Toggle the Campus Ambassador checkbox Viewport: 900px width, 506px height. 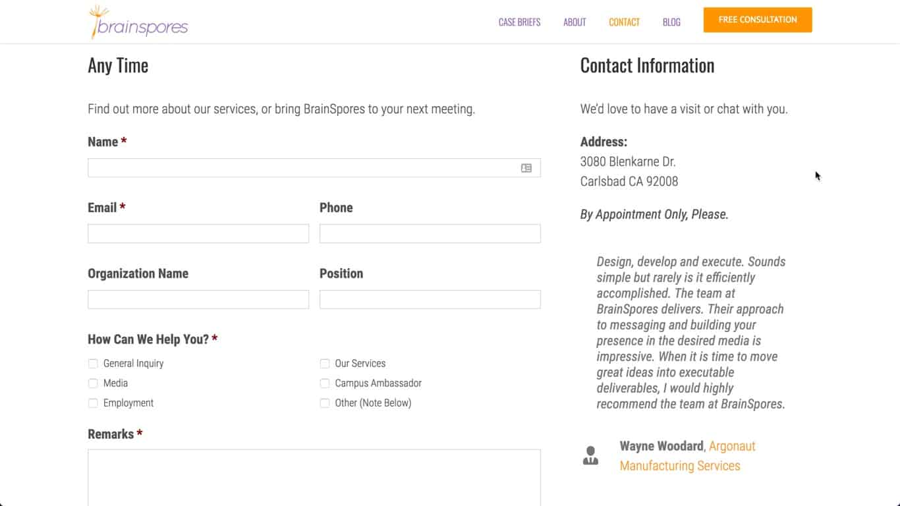pos(325,383)
